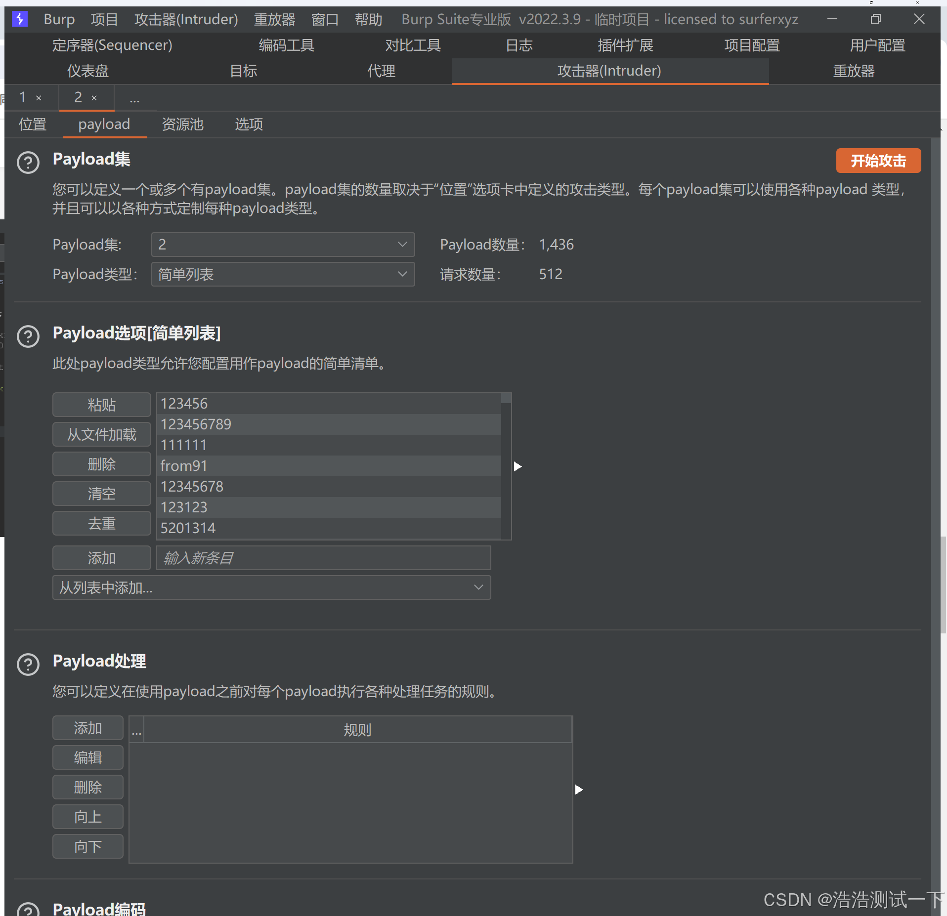
Task: Switch to 代理 tab
Action: [x=382, y=71]
